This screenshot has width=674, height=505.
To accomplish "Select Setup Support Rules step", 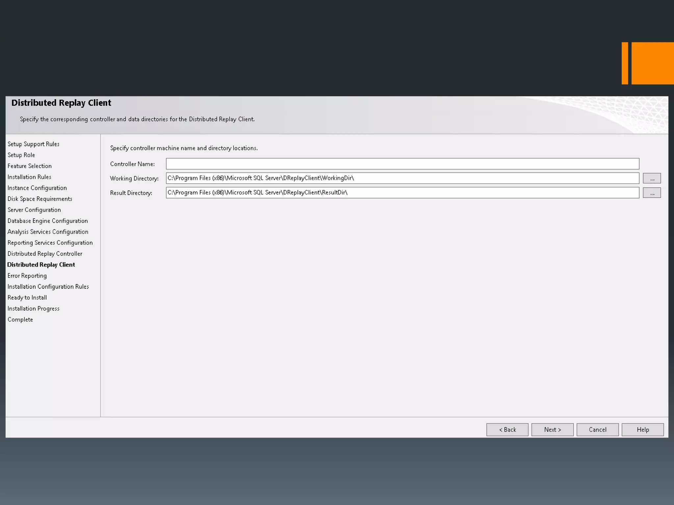I will tap(34, 144).
